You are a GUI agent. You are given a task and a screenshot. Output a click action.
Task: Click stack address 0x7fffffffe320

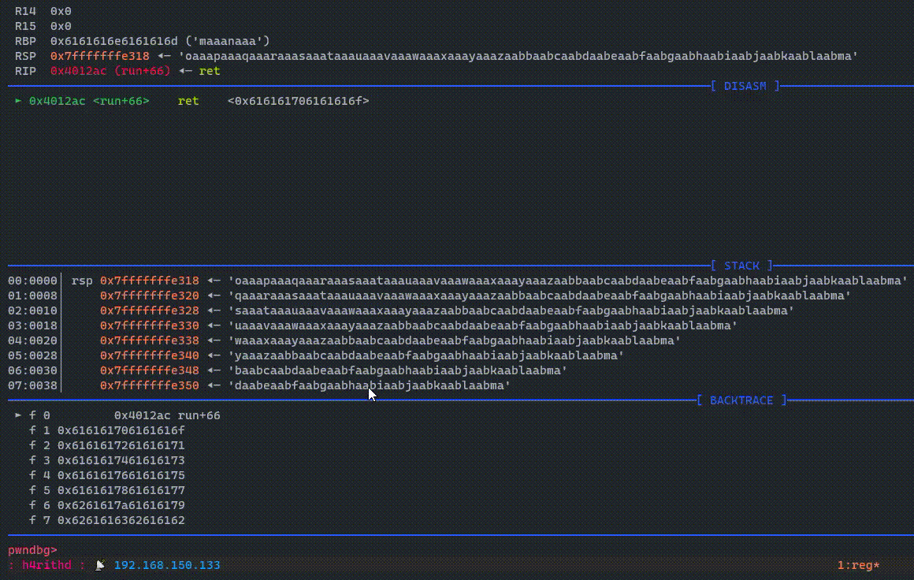pos(150,296)
